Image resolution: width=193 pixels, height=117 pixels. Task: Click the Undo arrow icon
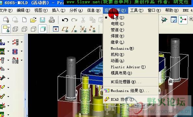point(65,20)
